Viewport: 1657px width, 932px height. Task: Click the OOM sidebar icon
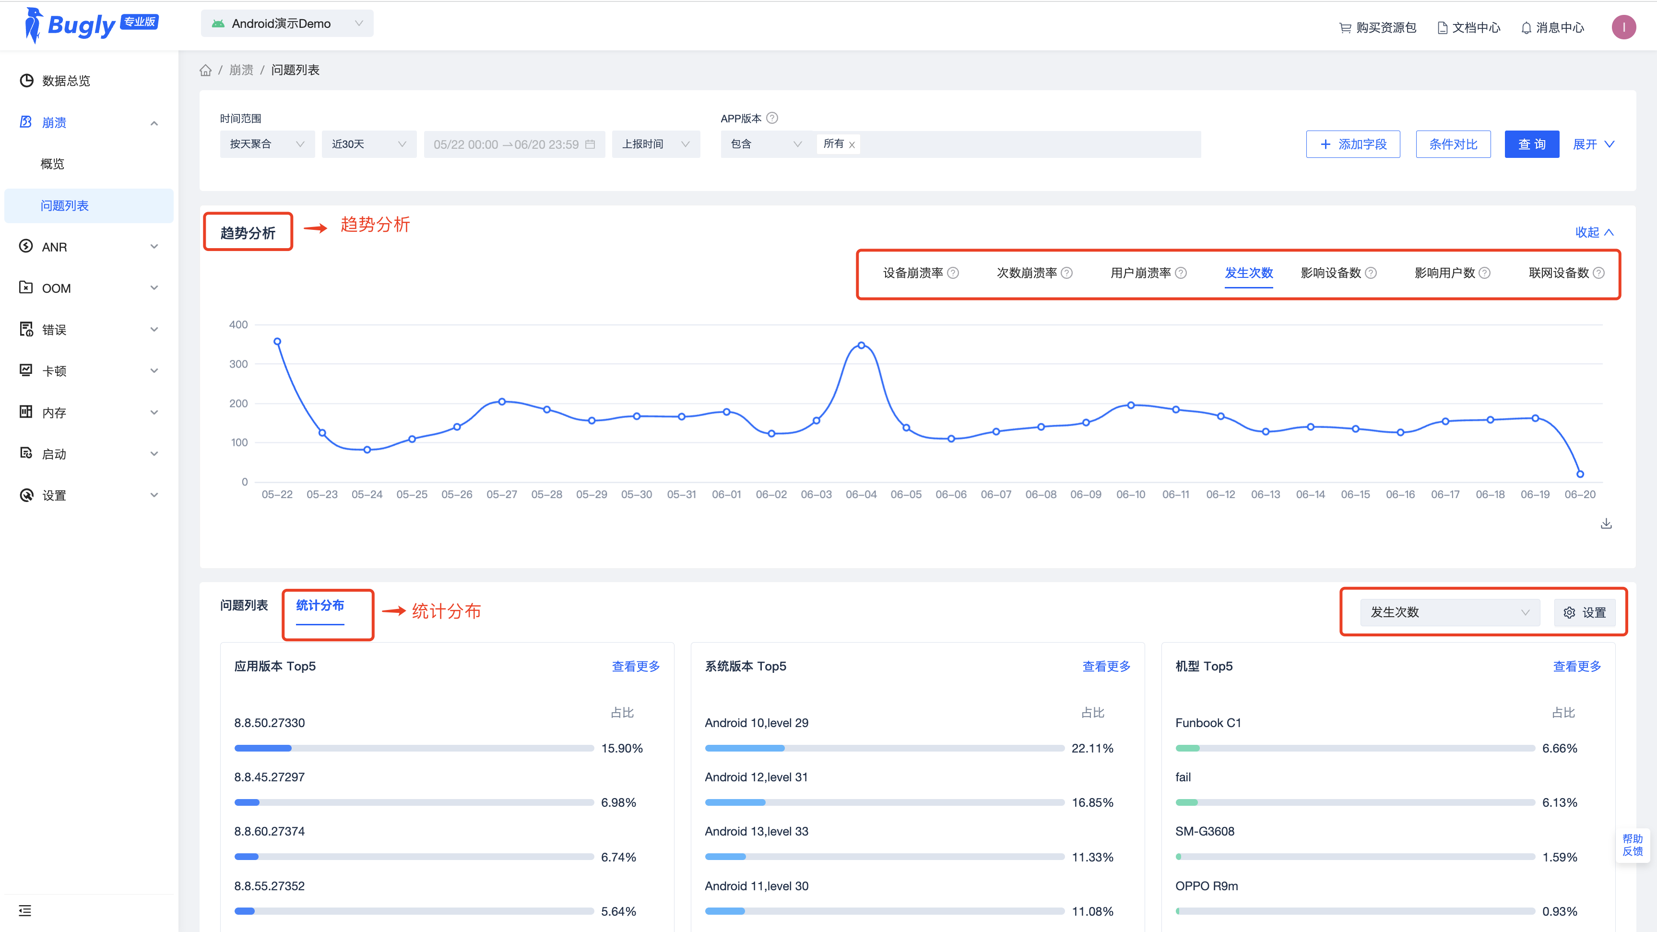click(x=26, y=287)
